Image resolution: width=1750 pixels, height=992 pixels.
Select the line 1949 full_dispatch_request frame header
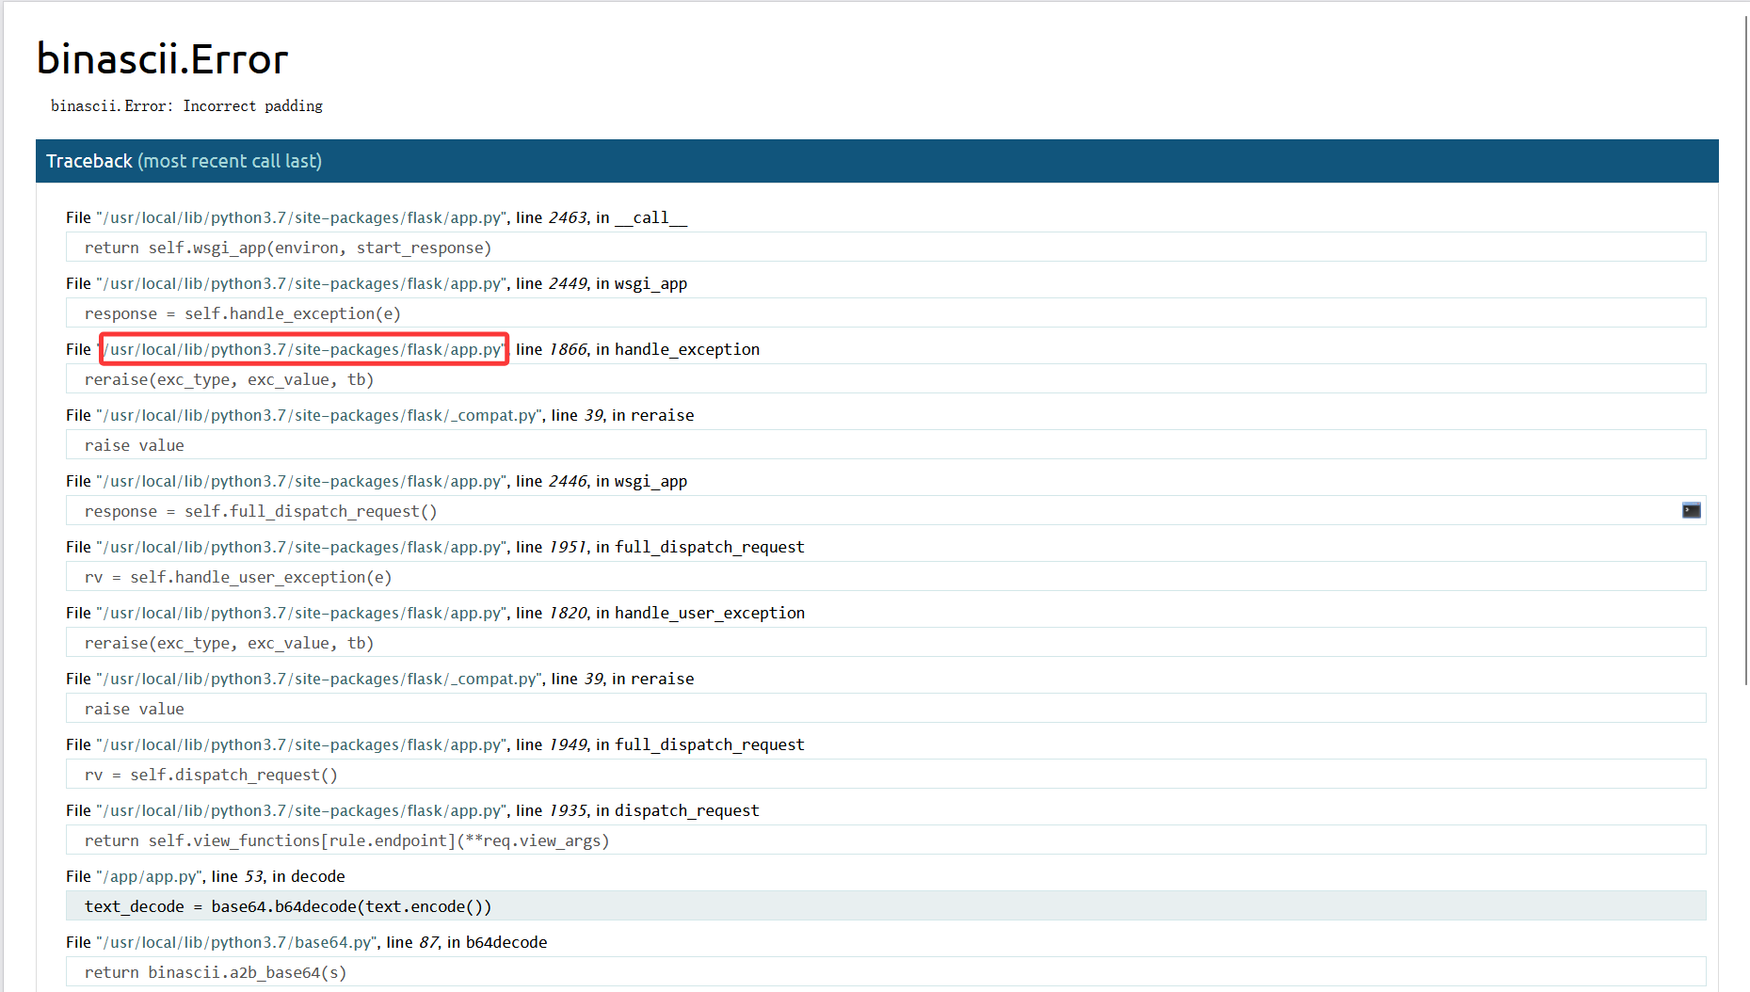point(434,744)
